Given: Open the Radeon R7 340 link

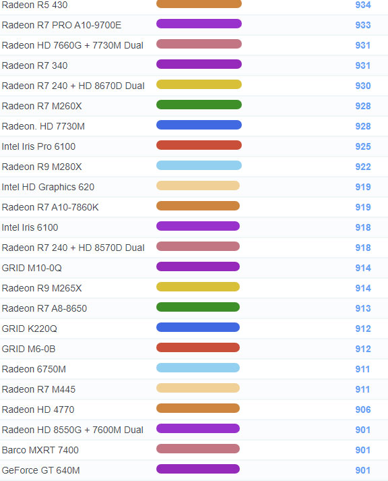Looking at the screenshot, I should coord(34,65).
